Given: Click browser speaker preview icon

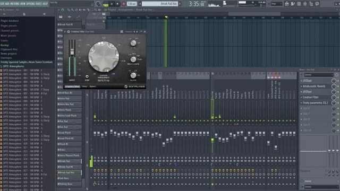Looking at the screenshot, I should point(44,14).
